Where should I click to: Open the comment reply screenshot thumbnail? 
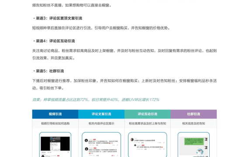tap(148, 144)
